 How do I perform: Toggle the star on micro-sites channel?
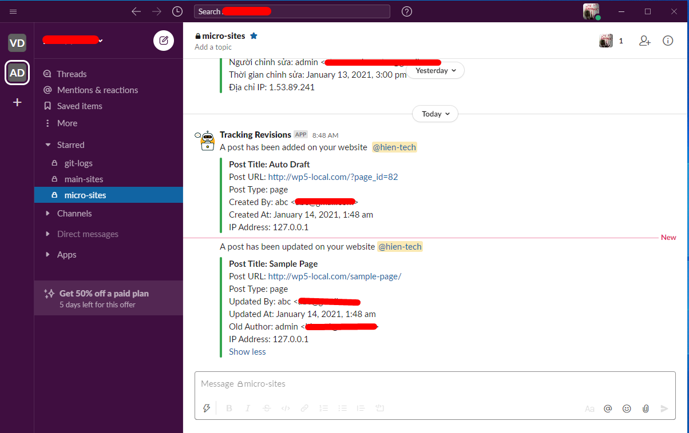[x=254, y=35]
